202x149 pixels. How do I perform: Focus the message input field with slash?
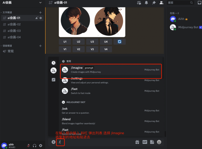(95, 142)
